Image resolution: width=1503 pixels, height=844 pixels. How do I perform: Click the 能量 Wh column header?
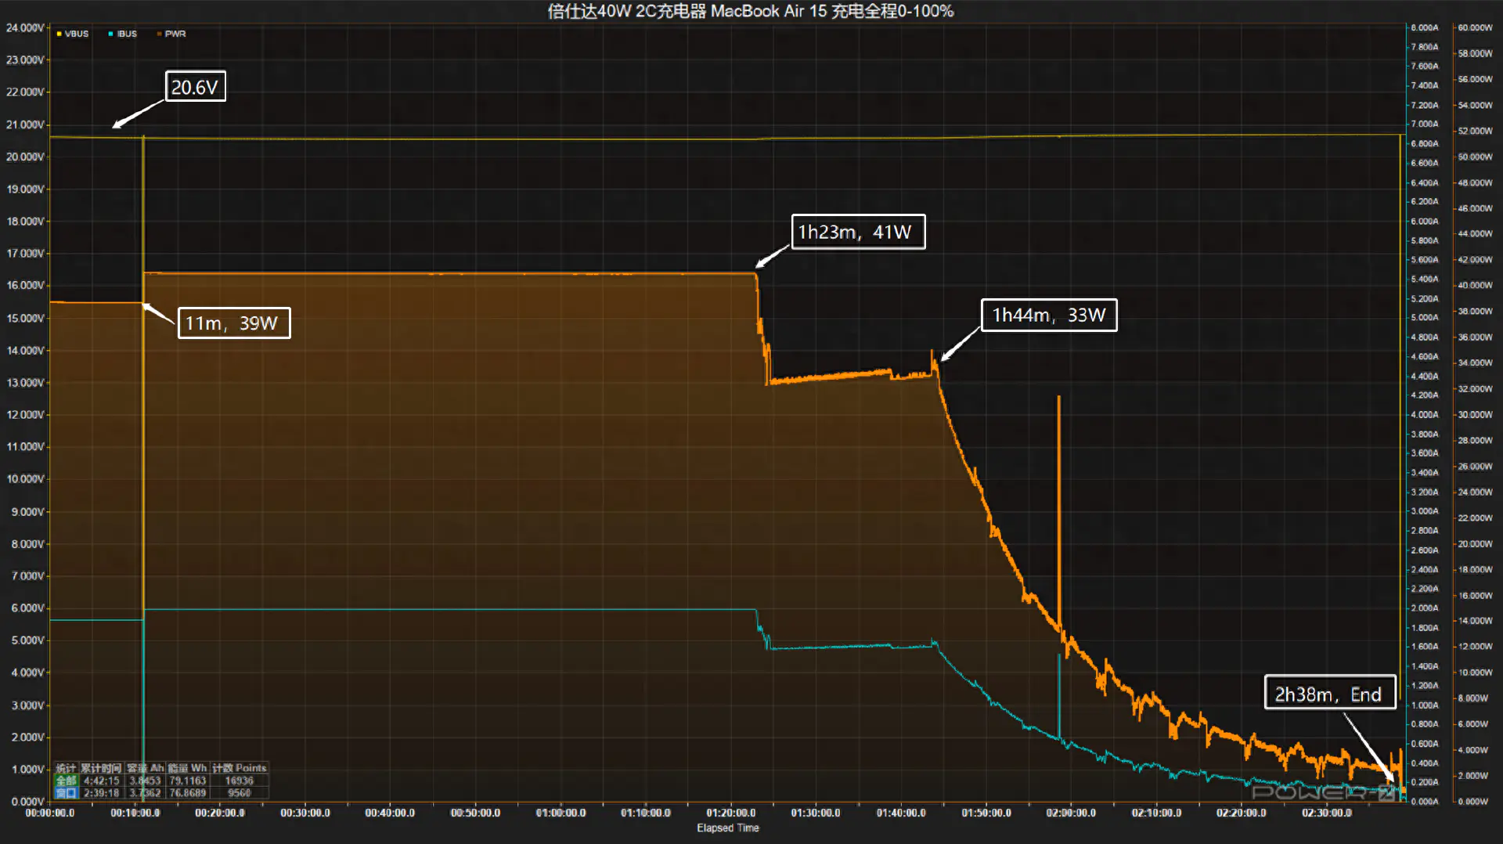pos(187,768)
